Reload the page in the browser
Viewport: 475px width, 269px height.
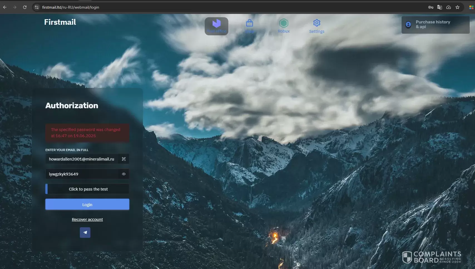(25, 7)
